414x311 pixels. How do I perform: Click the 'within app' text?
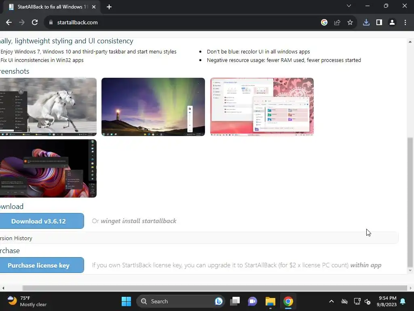365,265
